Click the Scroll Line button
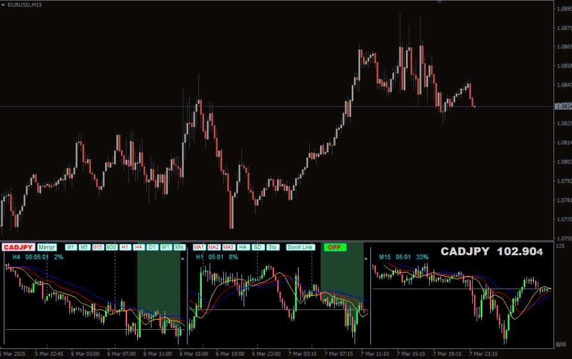Screen dimensions: 572x359 (x=300, y=247)
